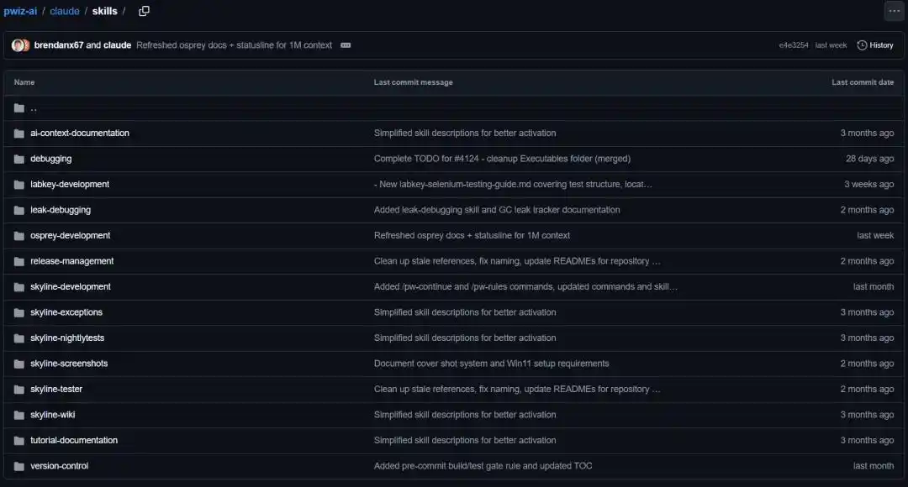The width and height of the screenshot is (908, 487).
Task: Click the folder icon next to version-control
Action: tap(18, 466)
